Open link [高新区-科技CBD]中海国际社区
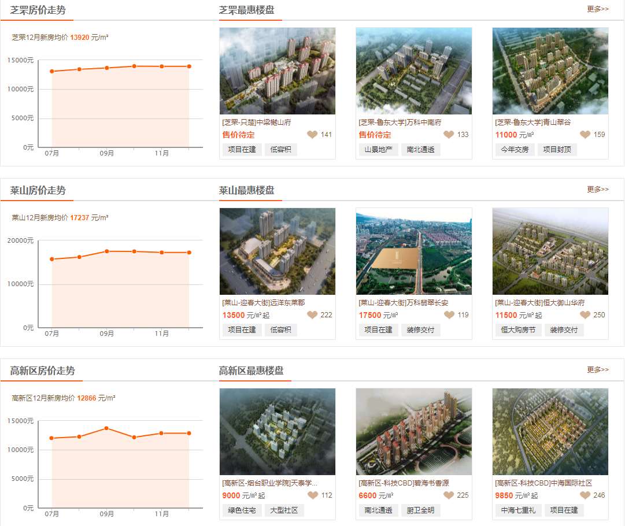 pyautogui.click(x=543, y=483)
